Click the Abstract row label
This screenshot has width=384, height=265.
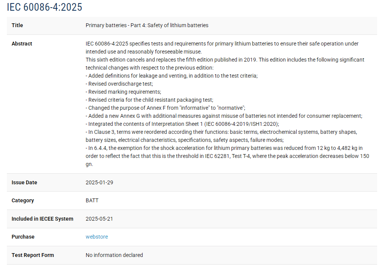[22, 44]
